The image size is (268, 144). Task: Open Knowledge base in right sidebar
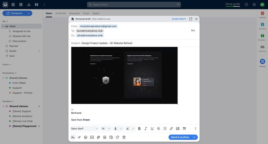coord(262,37)
